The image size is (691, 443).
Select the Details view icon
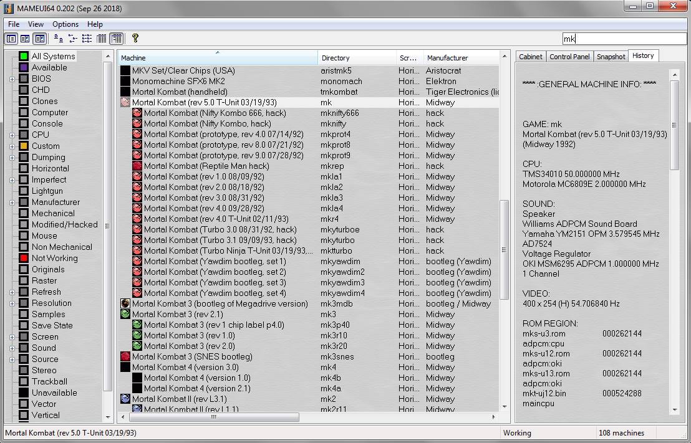pos(102,39)
